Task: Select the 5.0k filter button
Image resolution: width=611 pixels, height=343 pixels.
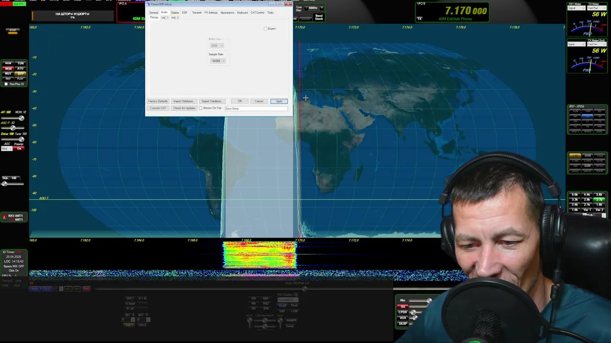Action: (x=575, y=194)
